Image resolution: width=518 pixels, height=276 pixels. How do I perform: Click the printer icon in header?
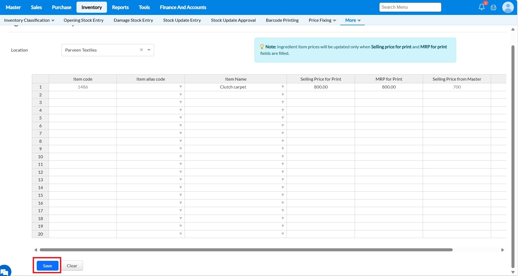[493, 8]
